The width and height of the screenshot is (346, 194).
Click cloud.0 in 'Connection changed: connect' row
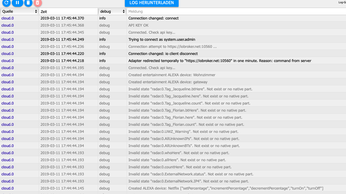pos(7,18)
